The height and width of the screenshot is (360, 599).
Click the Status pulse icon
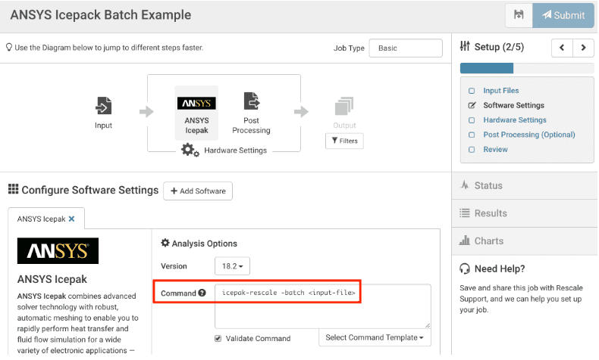pyautogui.click(x=465, y=185)
